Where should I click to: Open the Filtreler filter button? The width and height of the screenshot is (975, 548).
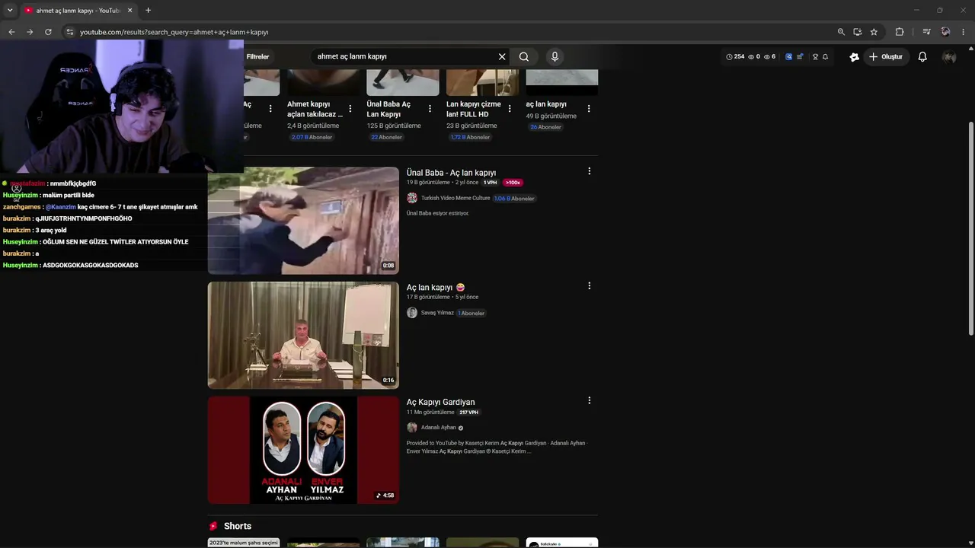pos(257,56)
